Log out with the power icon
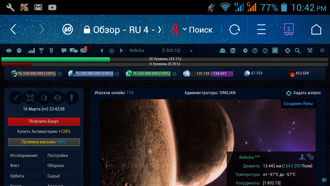This screenshot has height=186, width=330. pyautogui.click(x=322, y=50)
